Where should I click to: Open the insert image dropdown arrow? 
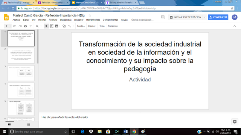[60, 26]
